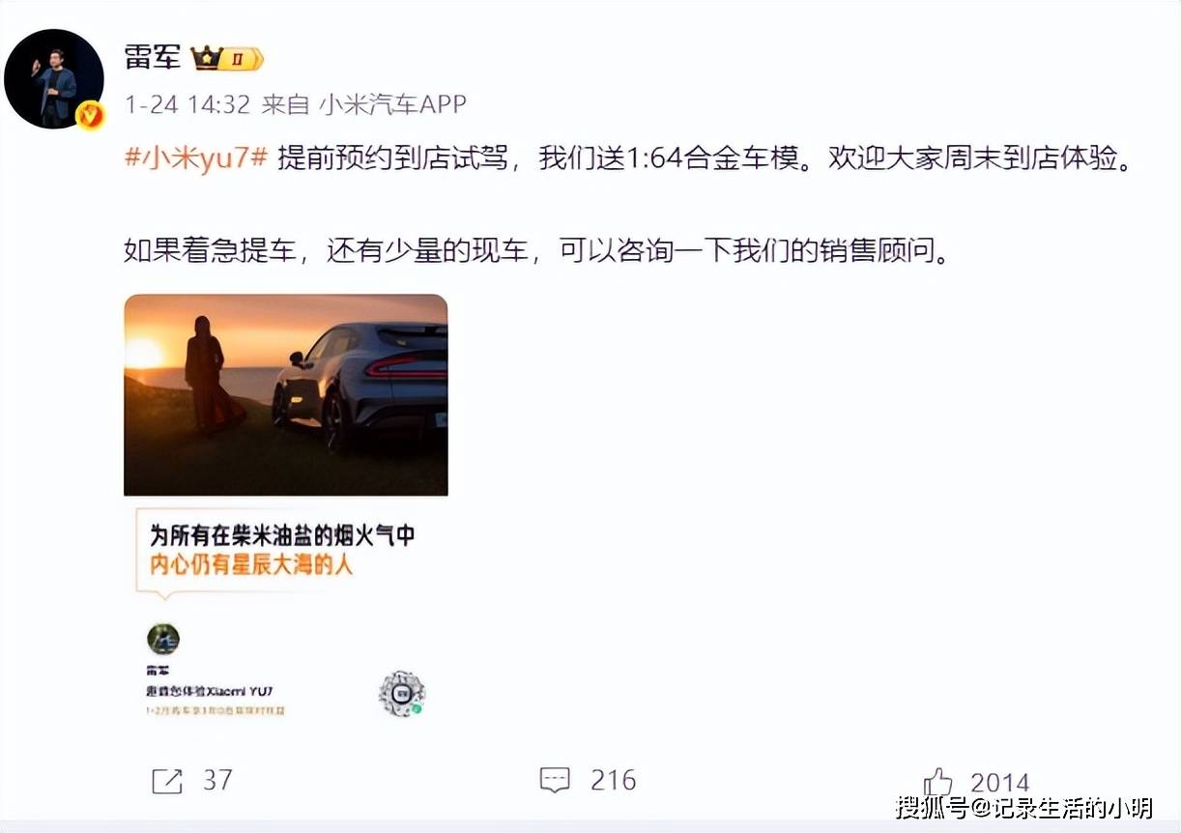Screen dimensions: 1181x833
Task: Open the #小米yu7# hashtag topic
Action: click(x=196, y=158)
